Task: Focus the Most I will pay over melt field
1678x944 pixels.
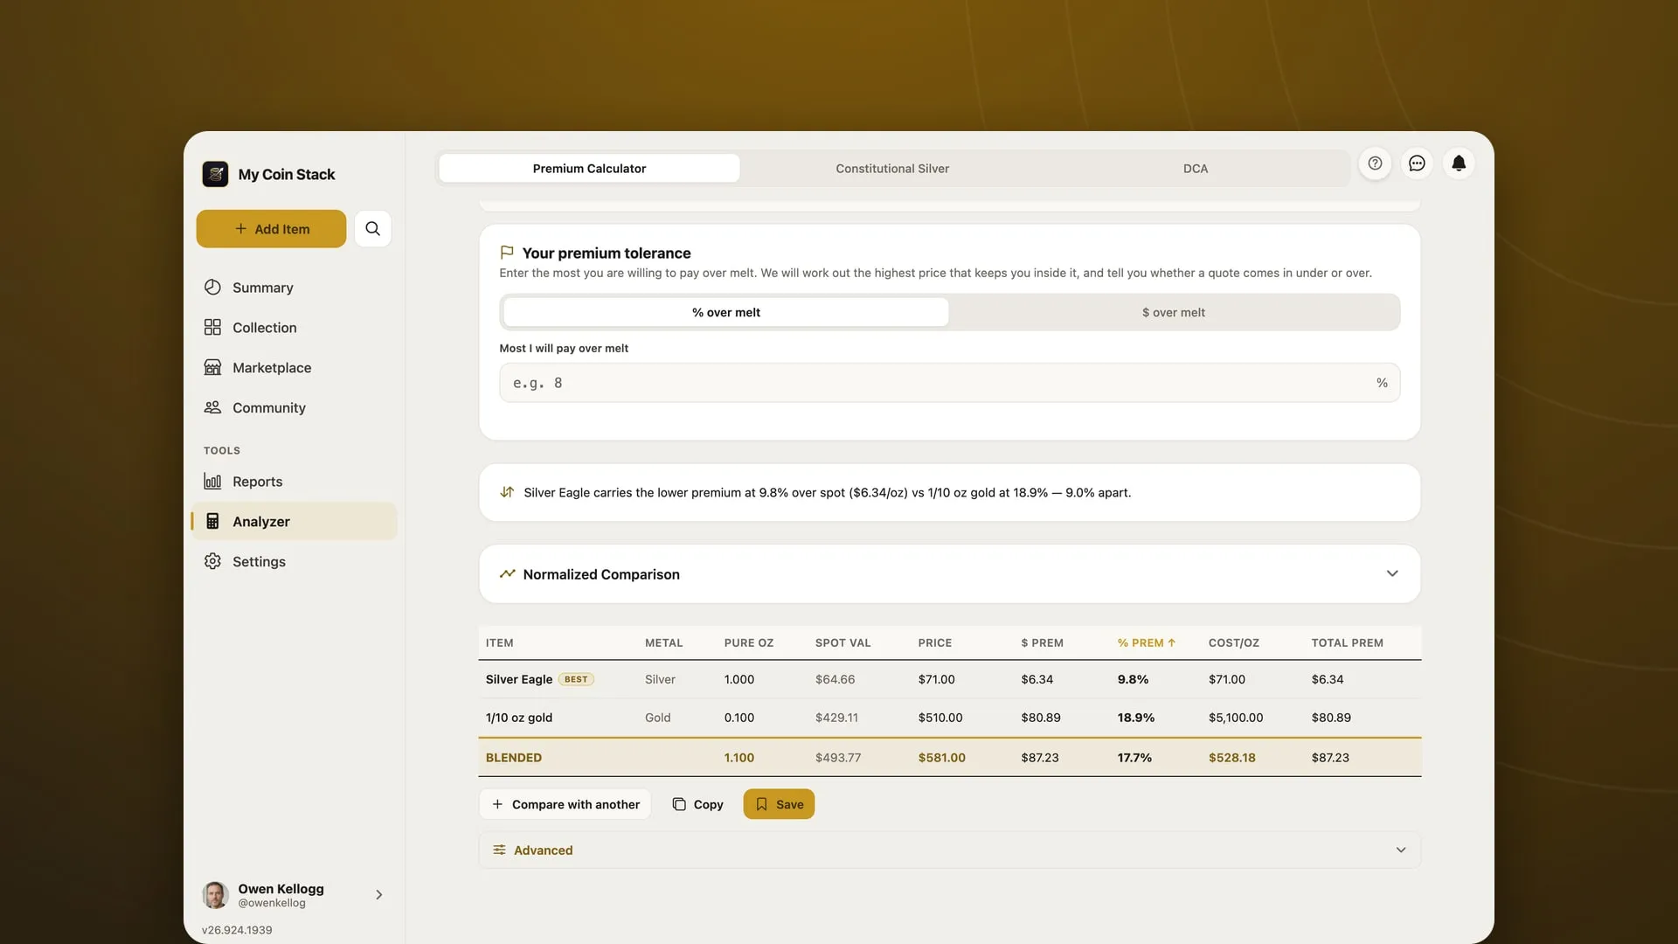Action: coord(949,383)
